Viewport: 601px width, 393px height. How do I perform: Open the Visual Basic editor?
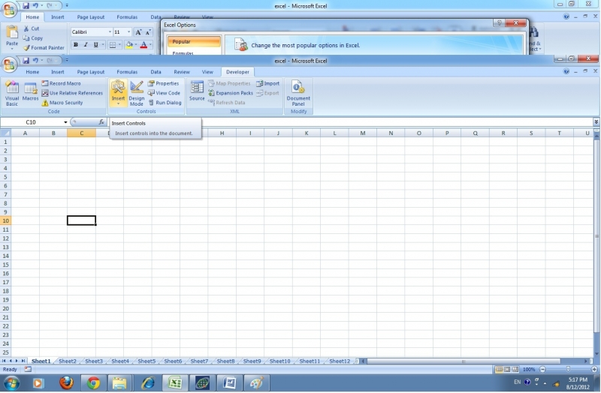pyautogui.click(x=12, y=92)
